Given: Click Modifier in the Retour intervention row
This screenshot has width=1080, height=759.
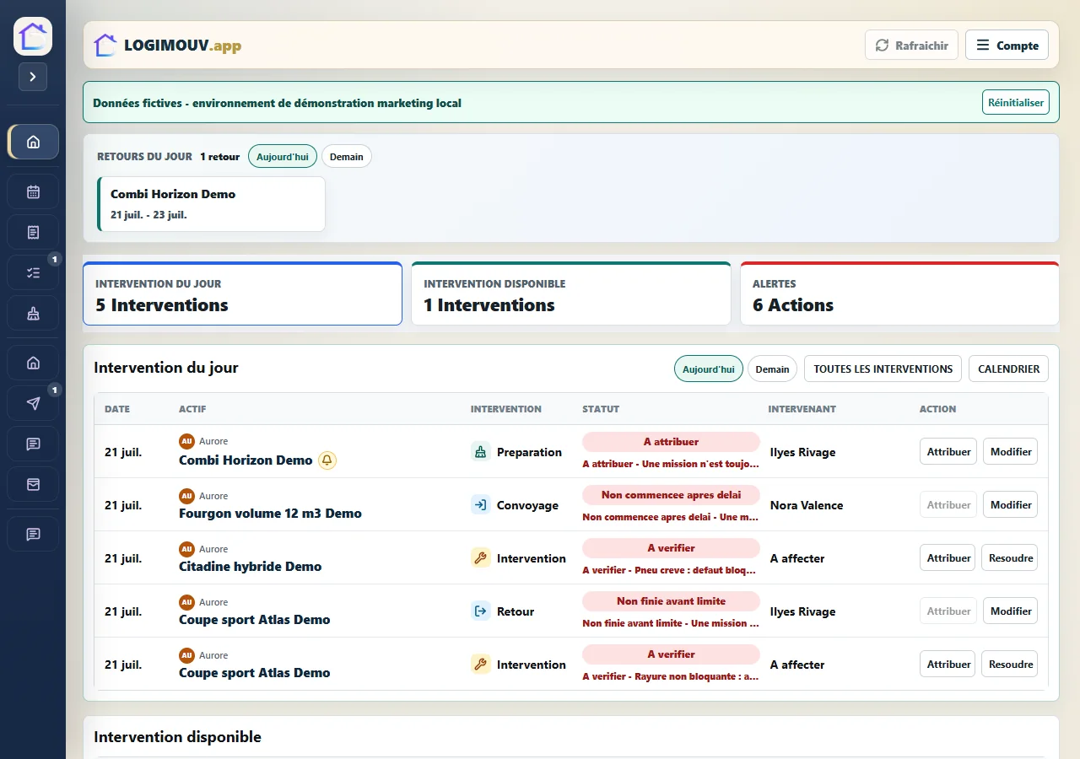Looking at the screenshot, I should point(1011,611).
